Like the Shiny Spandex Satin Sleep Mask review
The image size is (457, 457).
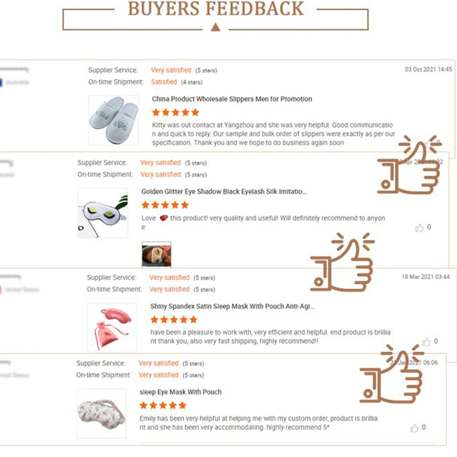(426, 342)
